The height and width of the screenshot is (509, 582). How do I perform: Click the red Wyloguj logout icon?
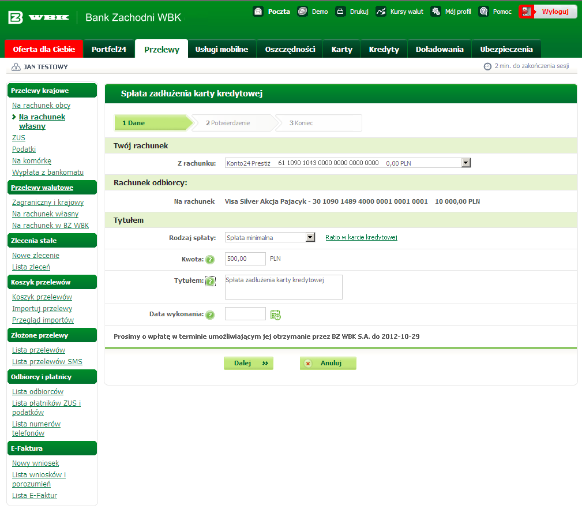click(526, 12)
